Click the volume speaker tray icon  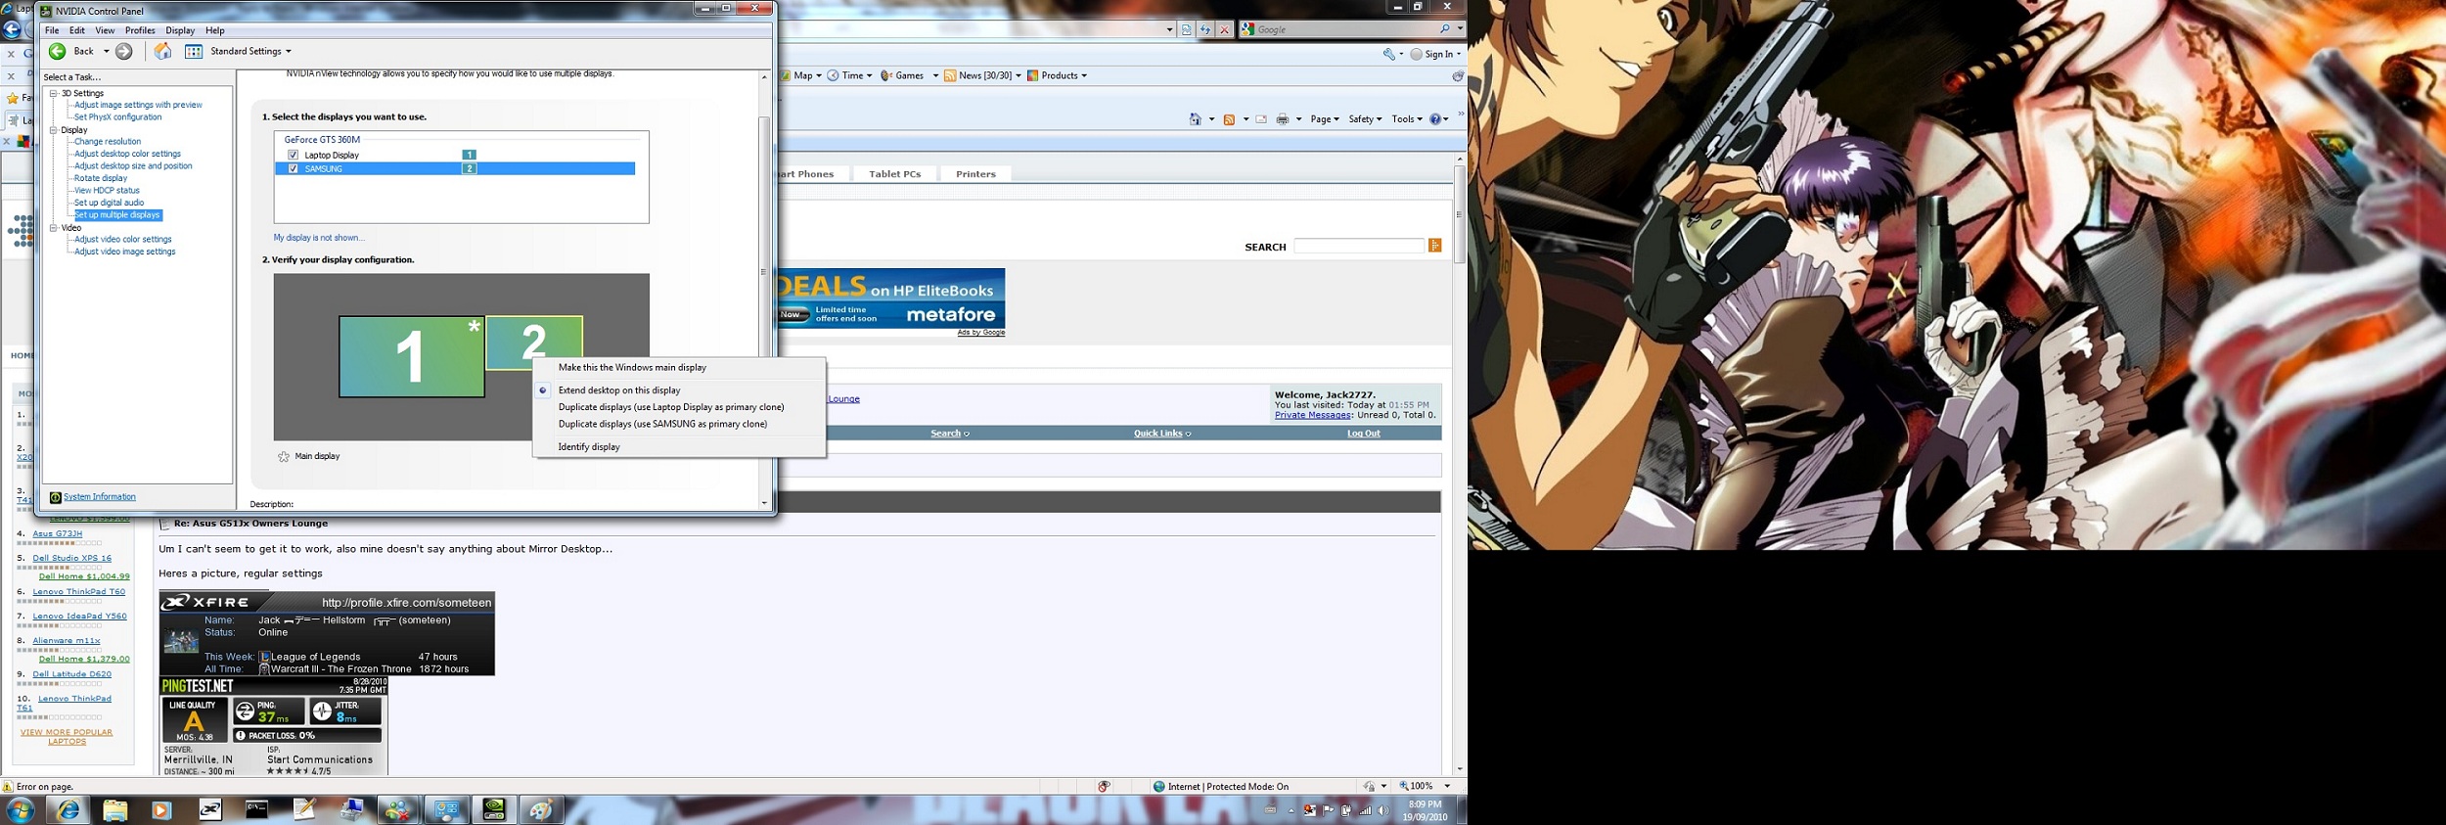[1383, 810]
